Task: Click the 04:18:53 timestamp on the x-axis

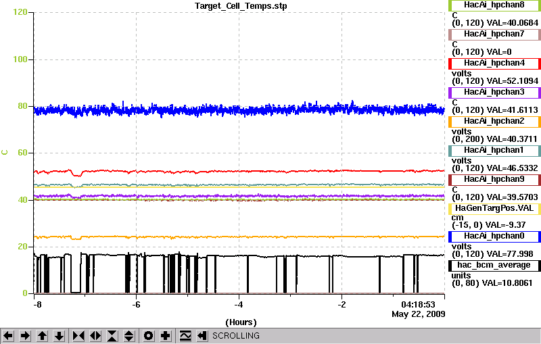Action: (418, 305)
